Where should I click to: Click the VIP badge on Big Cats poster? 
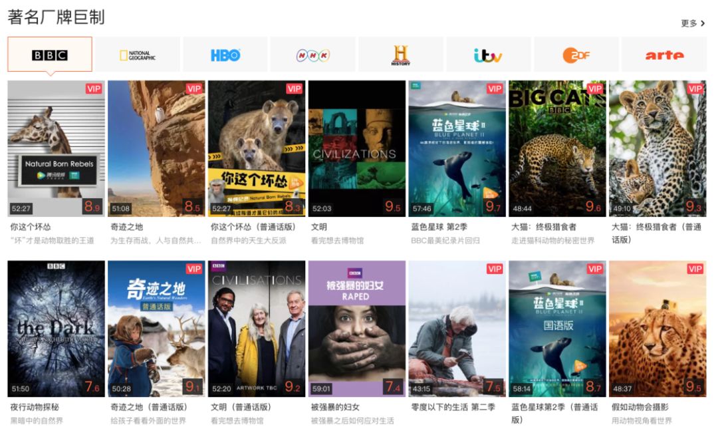(594, 88)
